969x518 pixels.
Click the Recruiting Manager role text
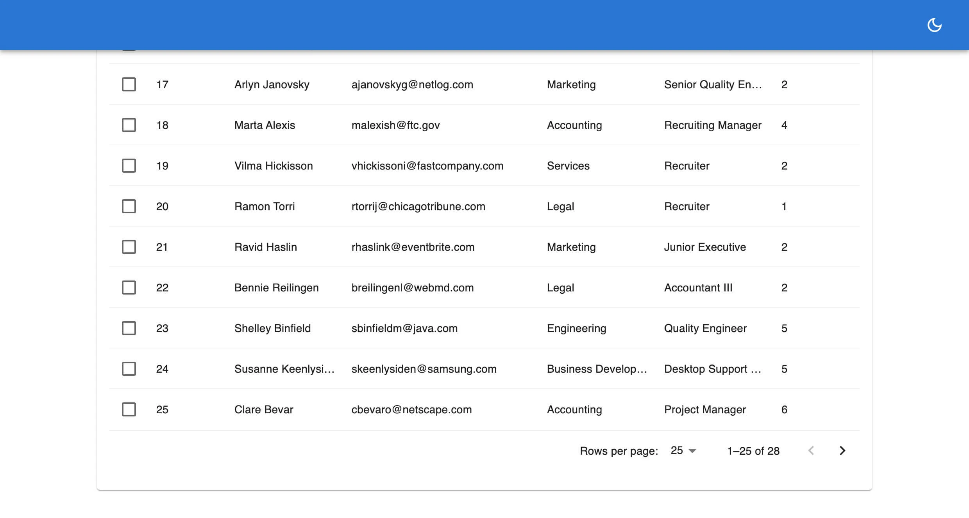coord(713,125)
